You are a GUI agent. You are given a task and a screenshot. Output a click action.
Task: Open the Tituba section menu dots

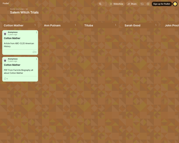pos(116,25)
